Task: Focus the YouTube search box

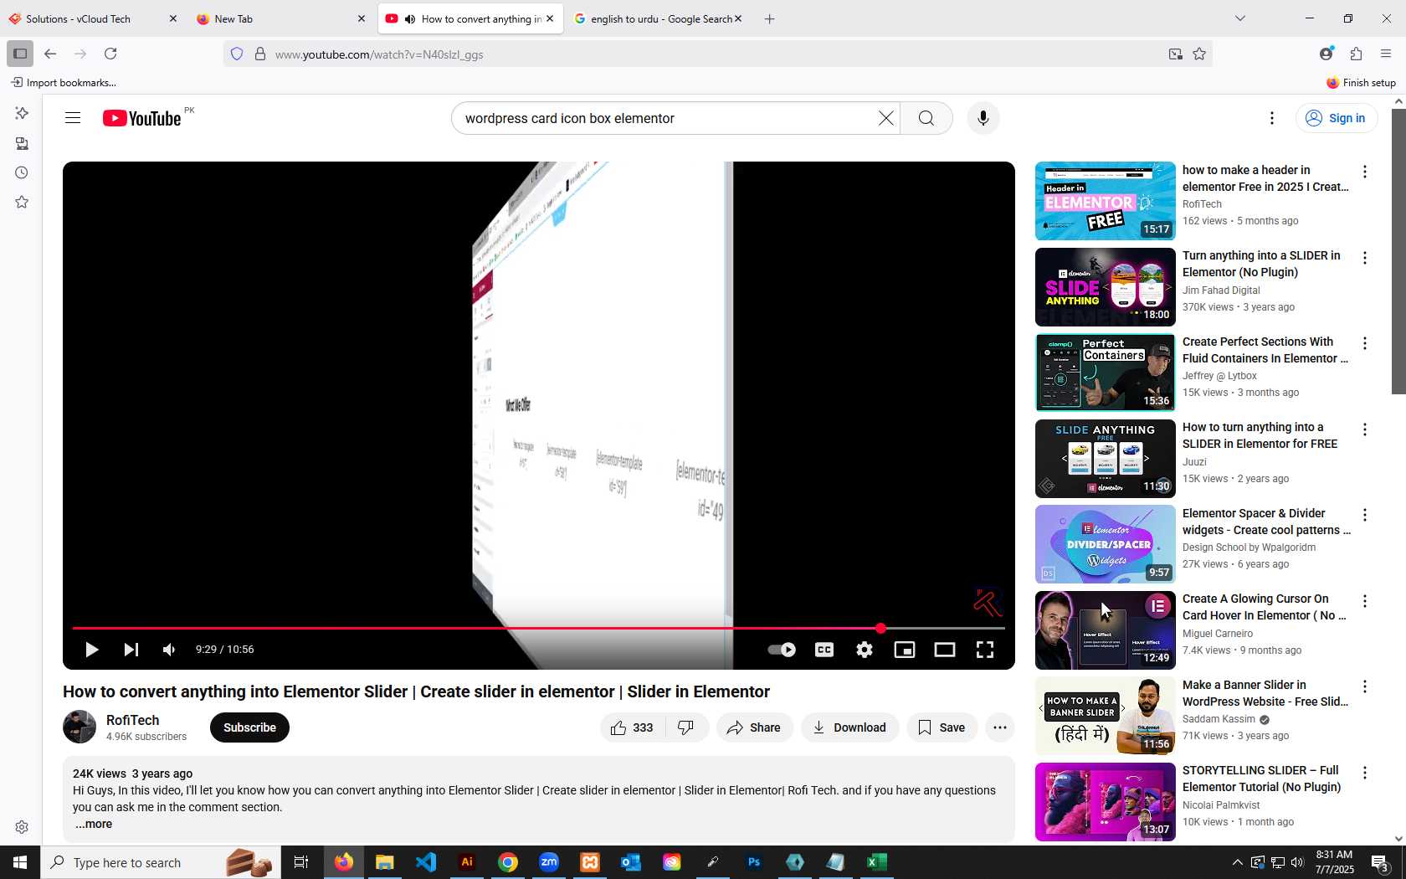Action: tap(665, 118)
